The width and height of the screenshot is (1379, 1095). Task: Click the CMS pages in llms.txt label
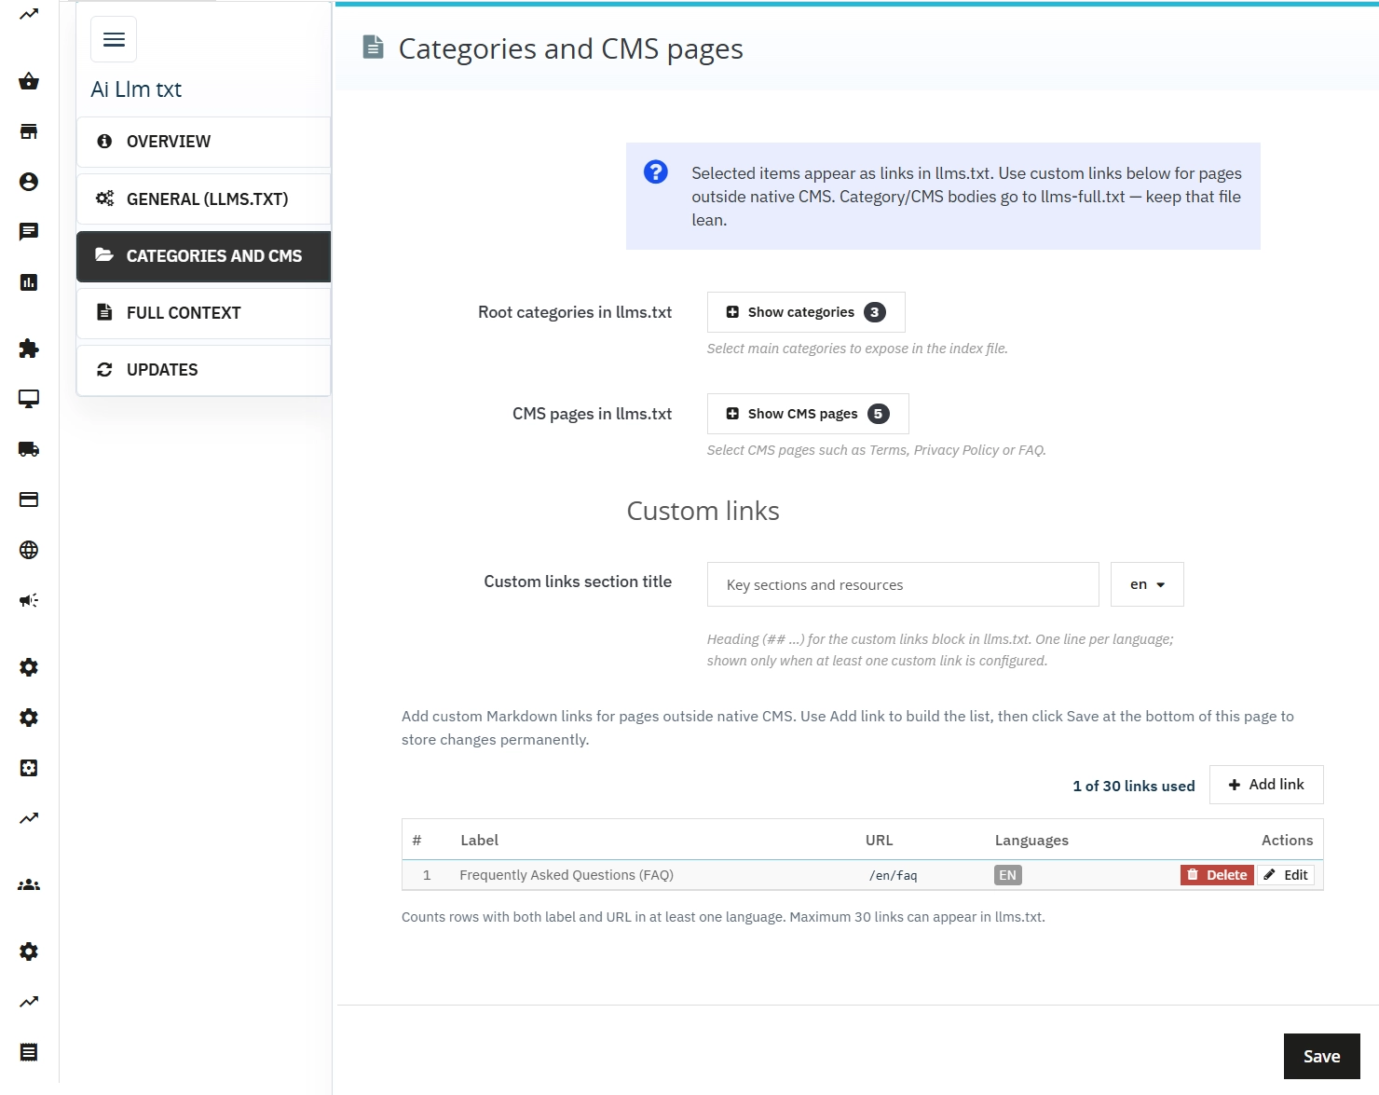592,414
